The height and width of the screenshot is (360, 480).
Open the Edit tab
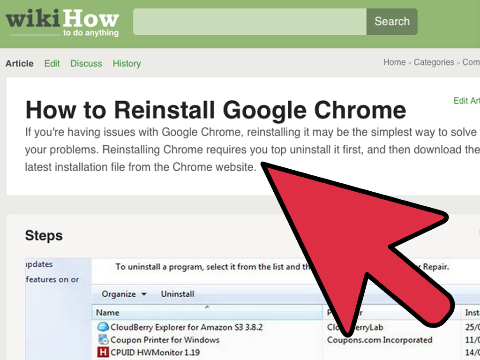52,63
